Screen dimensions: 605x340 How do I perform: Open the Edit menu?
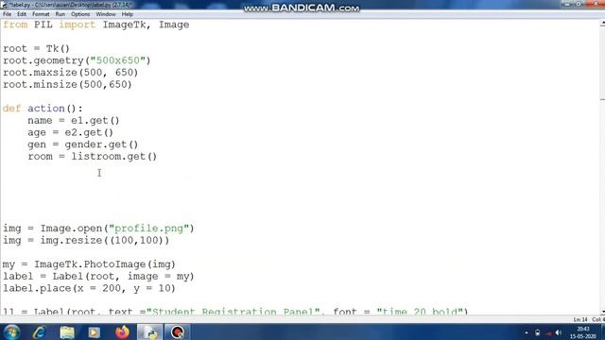[22, 14]
